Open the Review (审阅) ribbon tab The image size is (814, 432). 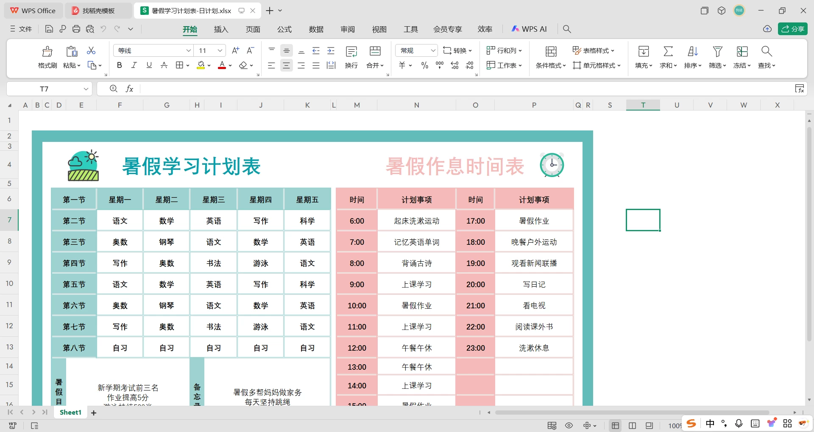[348, 29]
